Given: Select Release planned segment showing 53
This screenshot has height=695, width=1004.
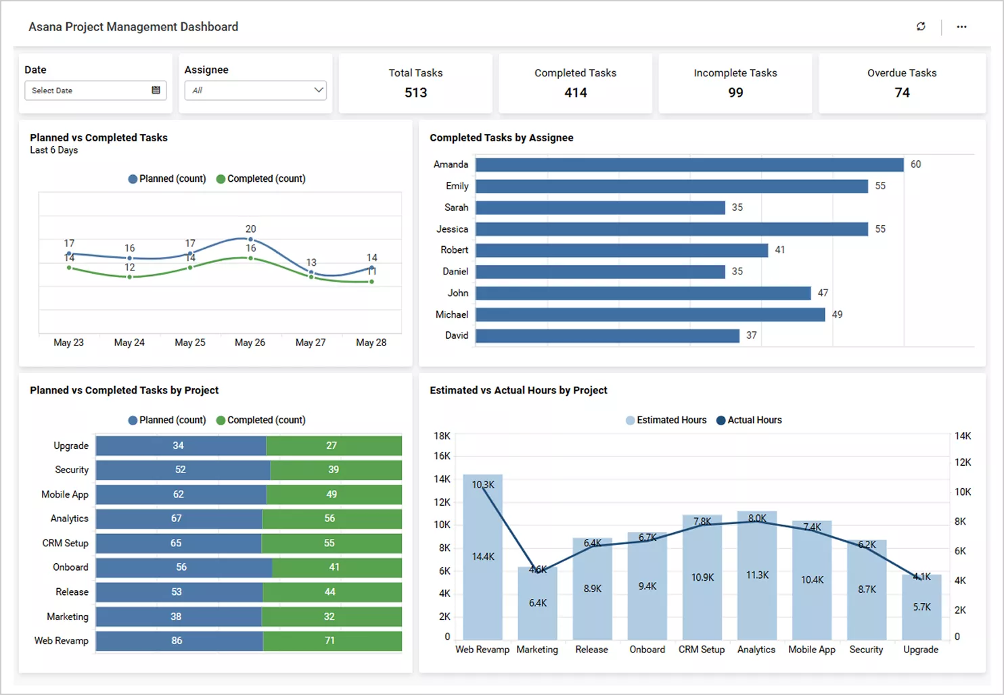Looking at the screenshot, I should click(179, 592).
